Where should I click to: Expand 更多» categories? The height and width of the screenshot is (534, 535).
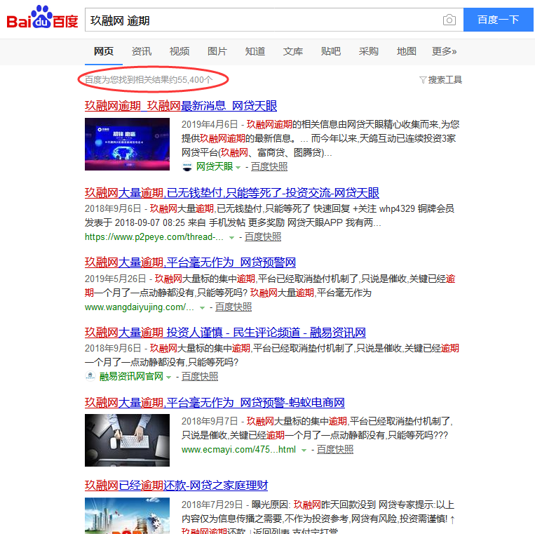(x=445, y=51)
